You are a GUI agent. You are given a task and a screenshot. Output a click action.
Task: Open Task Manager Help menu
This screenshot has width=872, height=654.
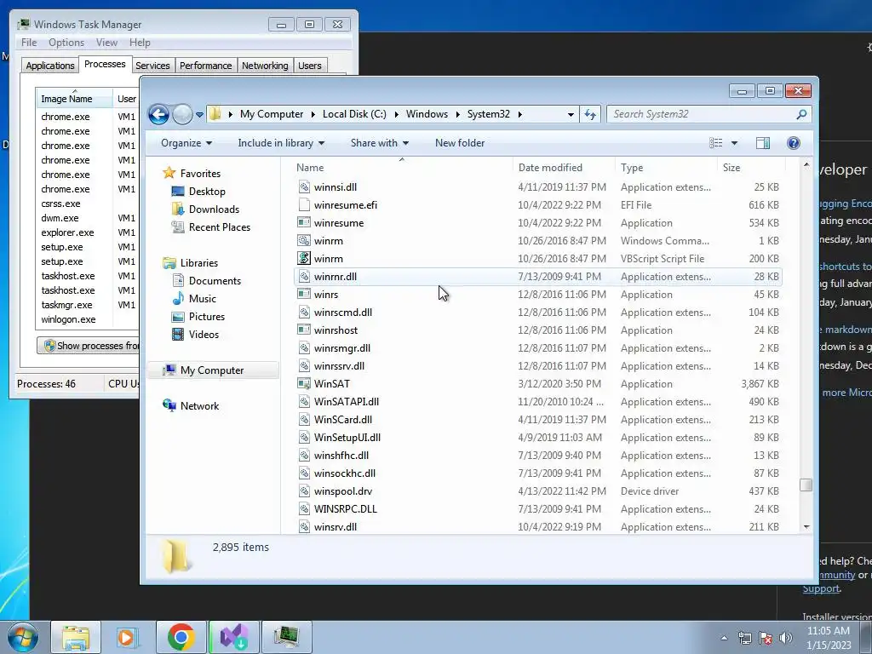click(x=140, y=43)
